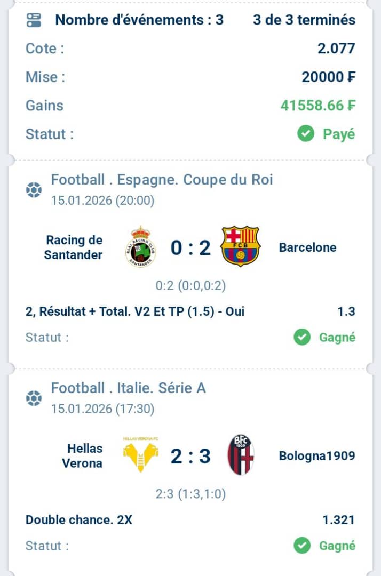Click the Gagné checkmark for the Barcelone bet

click(302, 337)
